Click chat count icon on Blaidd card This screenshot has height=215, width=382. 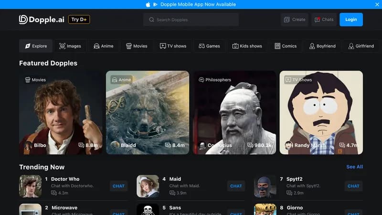(168, 145)
